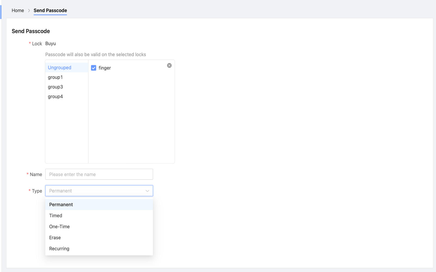
Task: Click the finger lock label
Action: click(105, 68)
